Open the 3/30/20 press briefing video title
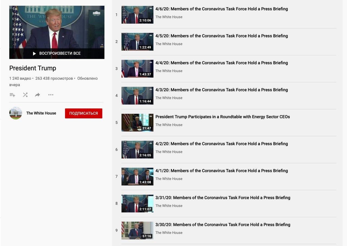Viewport: 347px width, 246px height. [x=223, y=225]
